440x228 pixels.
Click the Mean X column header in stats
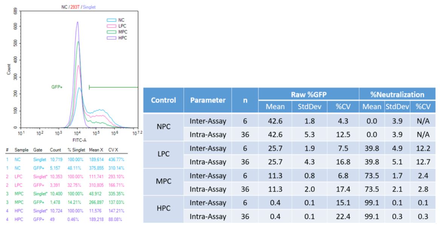coord(95,150)
